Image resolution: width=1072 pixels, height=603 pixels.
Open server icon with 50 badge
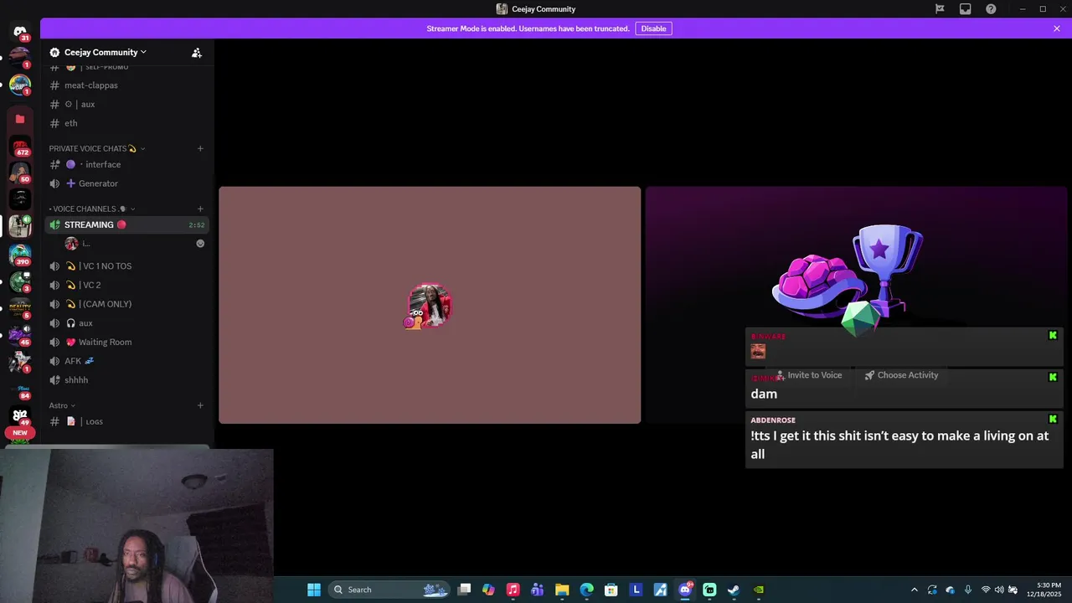click(x=20, y=173)
